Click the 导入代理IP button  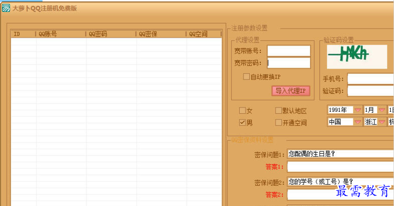291,91
